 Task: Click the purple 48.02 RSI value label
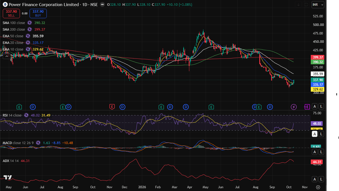click(317, 124)
